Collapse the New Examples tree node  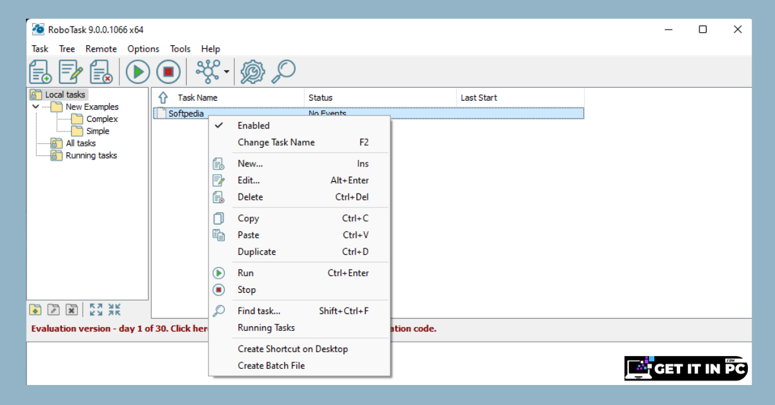(35, 107)
